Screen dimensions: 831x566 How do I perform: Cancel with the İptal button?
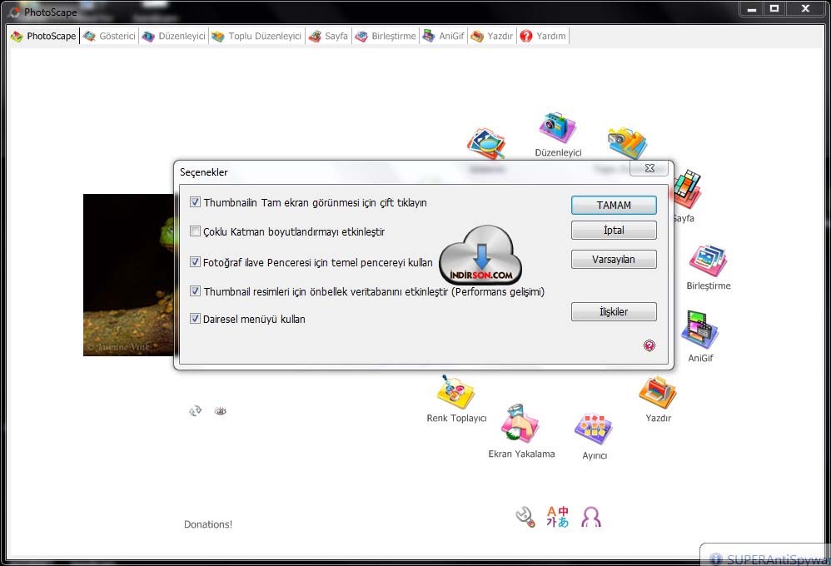pos(614,230)
